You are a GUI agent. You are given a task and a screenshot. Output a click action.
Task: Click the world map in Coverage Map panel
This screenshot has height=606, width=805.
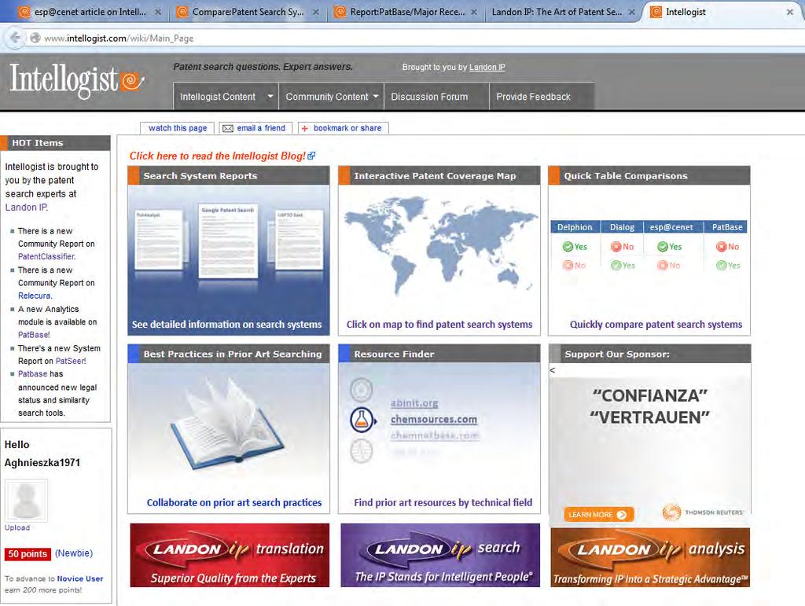(440, 246)
